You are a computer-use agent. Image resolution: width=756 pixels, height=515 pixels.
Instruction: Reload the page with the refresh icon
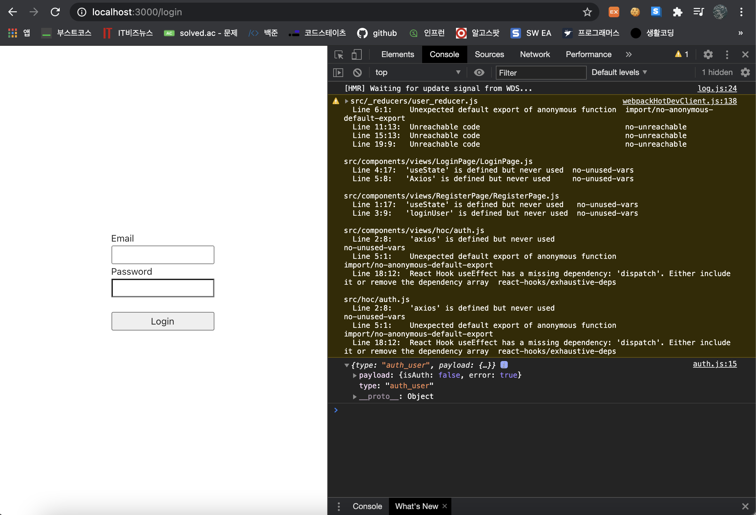(x=55, y=12)
